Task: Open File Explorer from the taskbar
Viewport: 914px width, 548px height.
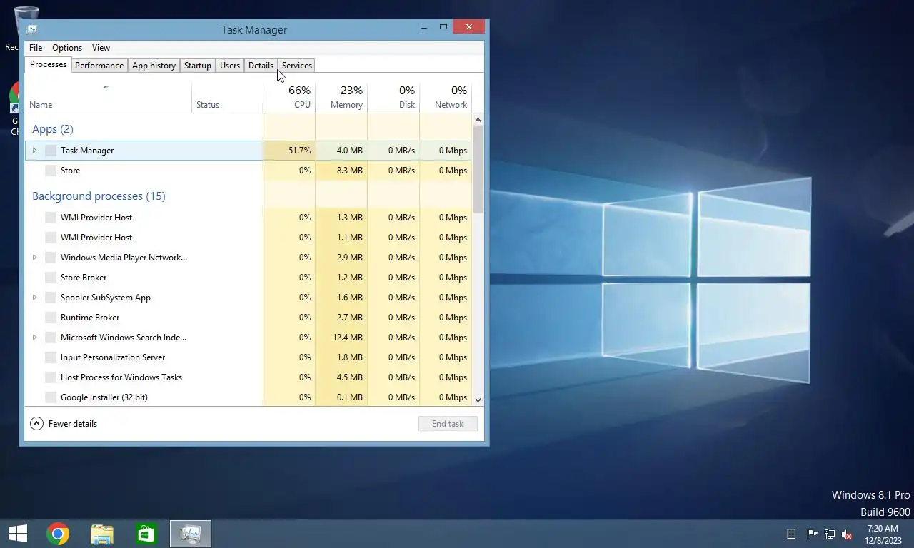Action: 102,534
